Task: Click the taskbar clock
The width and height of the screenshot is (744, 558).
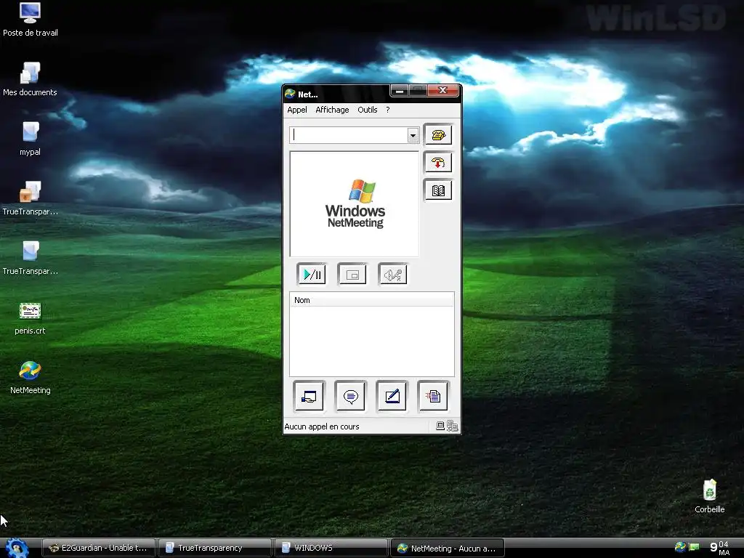Action: 720,548
